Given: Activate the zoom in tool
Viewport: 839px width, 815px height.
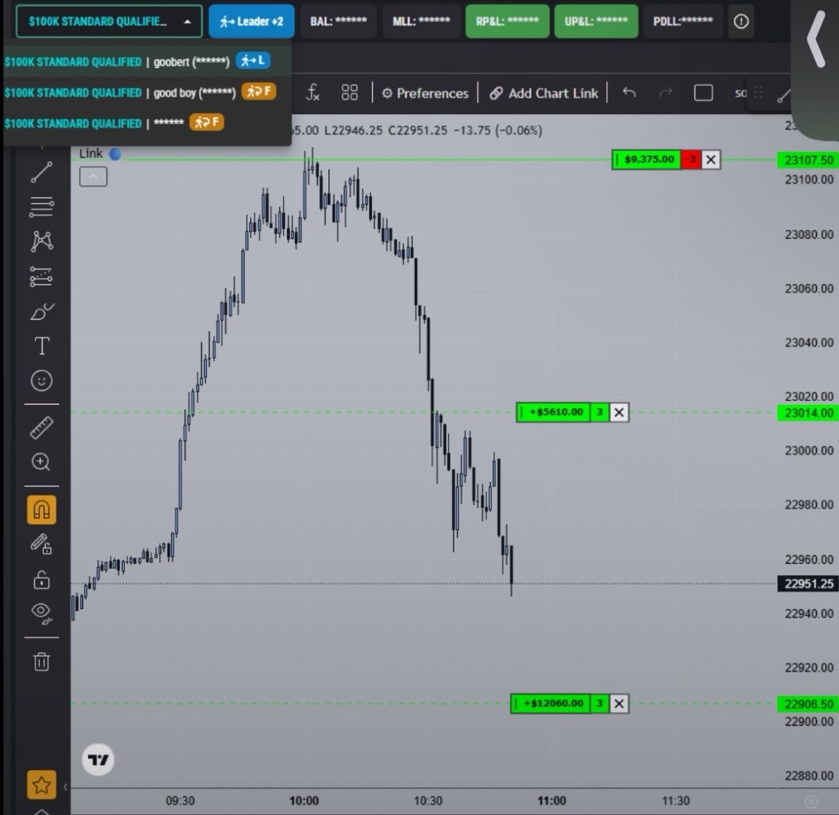Looking at the screenshot, I should coord(41,462).
